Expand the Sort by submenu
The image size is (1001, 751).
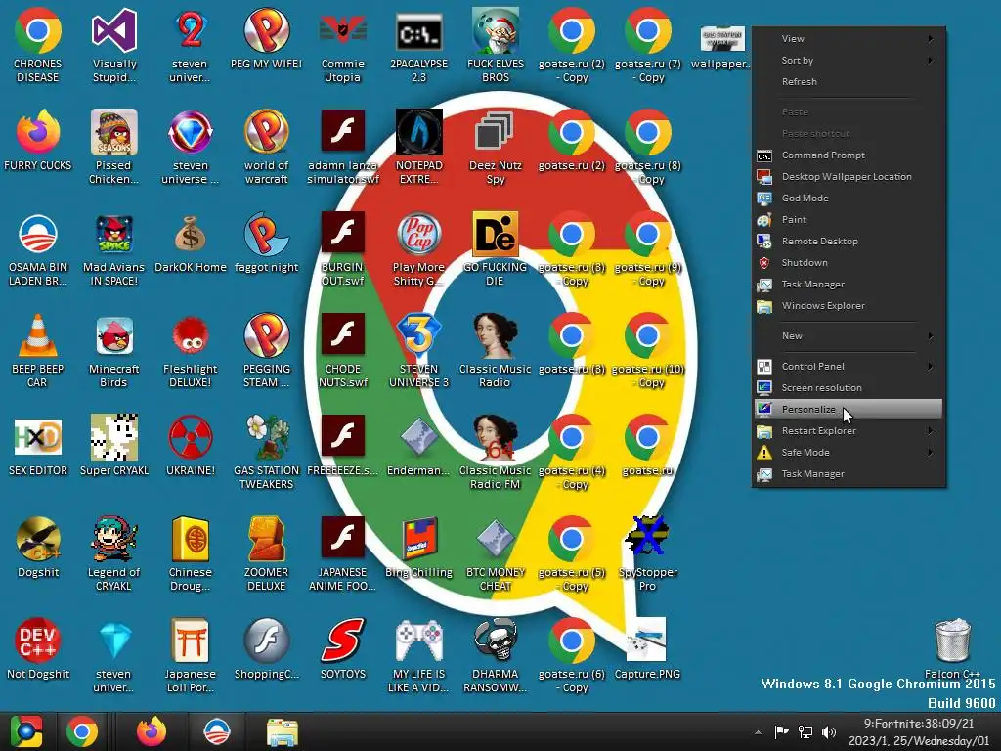(849, 60)
